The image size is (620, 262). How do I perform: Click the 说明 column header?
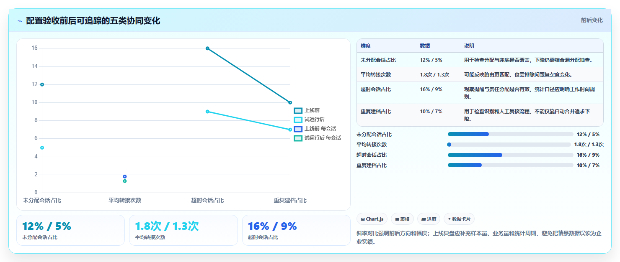(469, 46)
